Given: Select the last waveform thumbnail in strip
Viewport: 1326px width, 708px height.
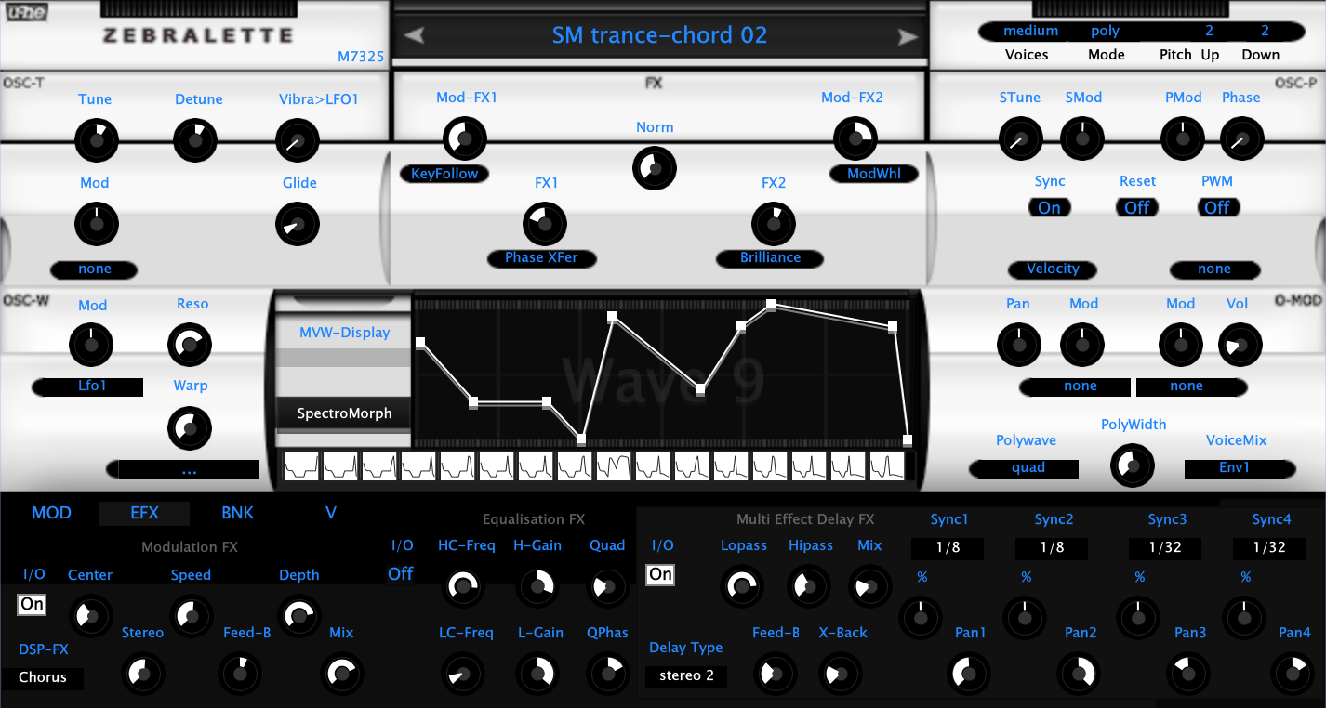Looking at the screenshot, I should point(887,465).
